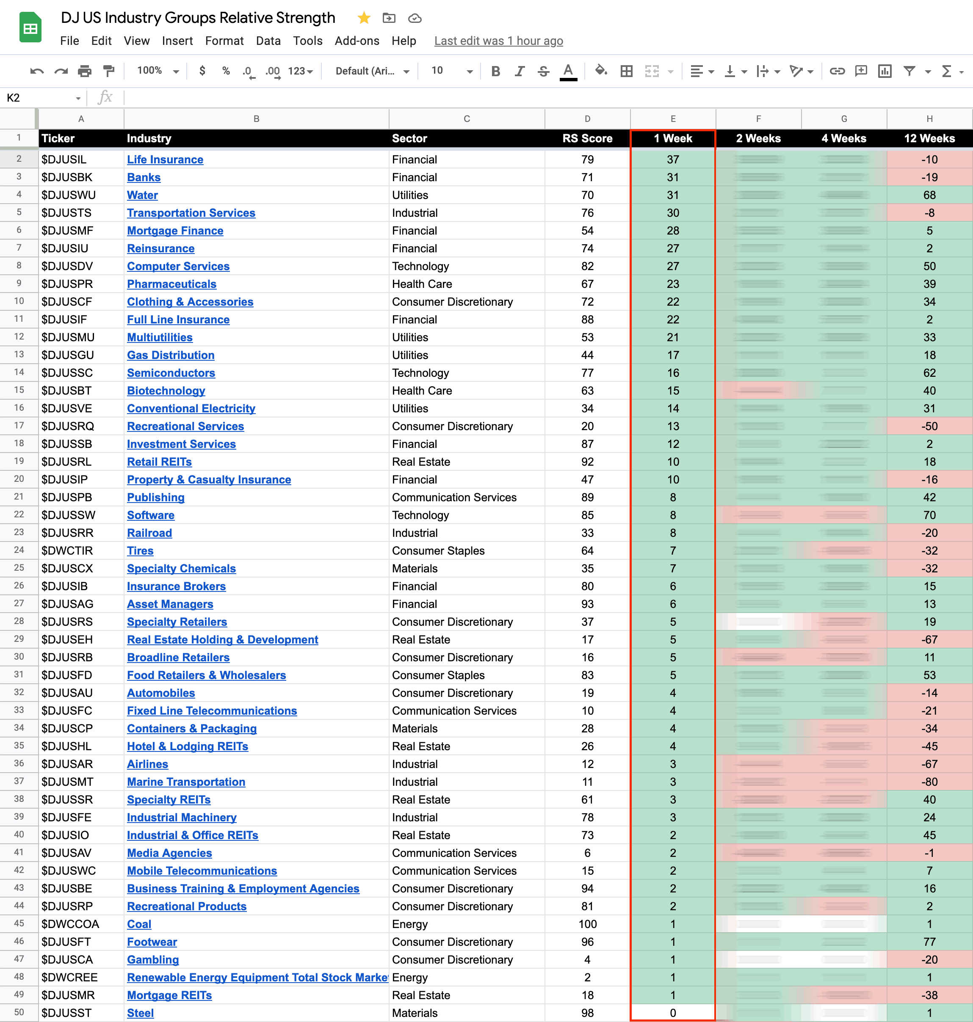Open the Steel link

coord(140,1013)
